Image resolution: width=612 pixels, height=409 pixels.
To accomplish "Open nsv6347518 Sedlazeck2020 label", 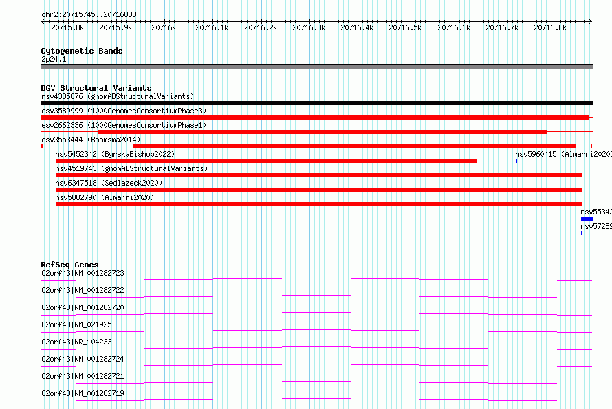I will (109, 183).
